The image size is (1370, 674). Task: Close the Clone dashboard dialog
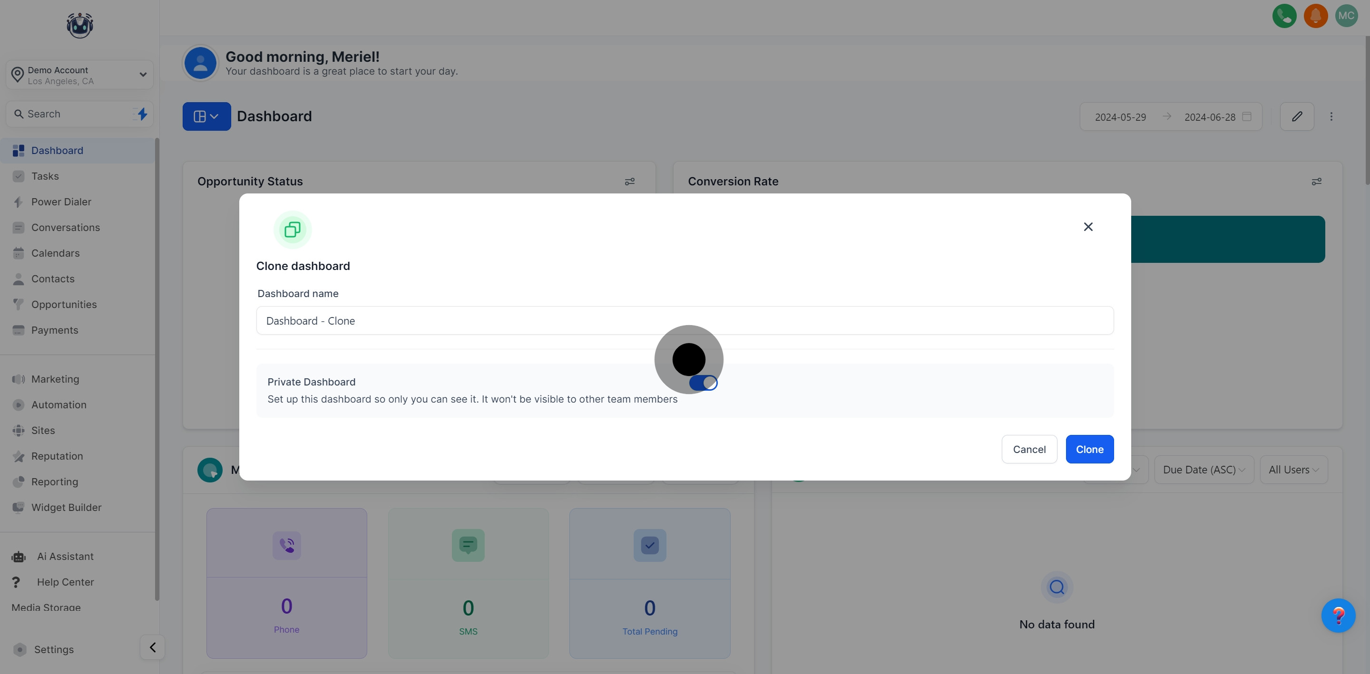click(x=1088, y=227)
